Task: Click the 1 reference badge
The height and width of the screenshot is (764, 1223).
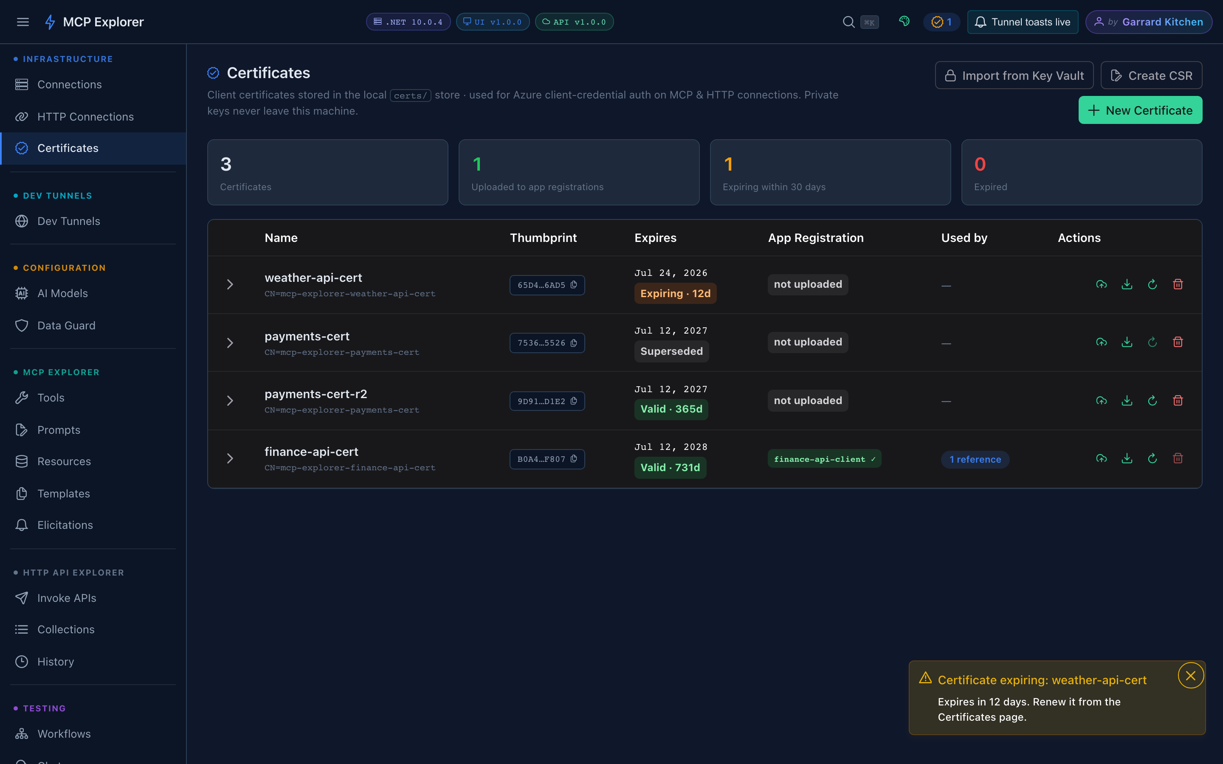Action: [x=975, y=459]
